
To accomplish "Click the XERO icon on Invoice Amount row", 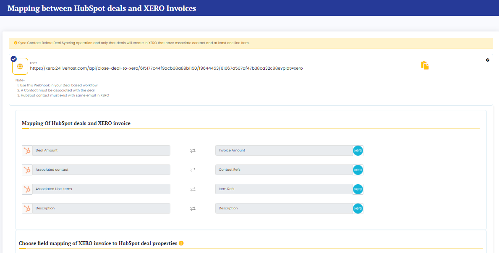I will [358, 150].
